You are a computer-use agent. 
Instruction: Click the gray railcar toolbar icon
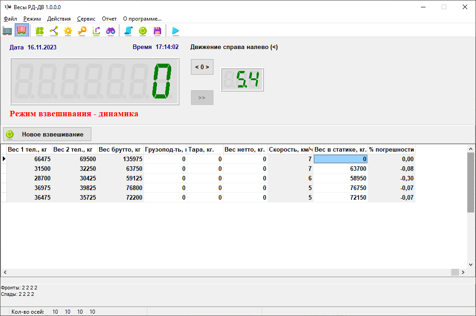[7, 31]
